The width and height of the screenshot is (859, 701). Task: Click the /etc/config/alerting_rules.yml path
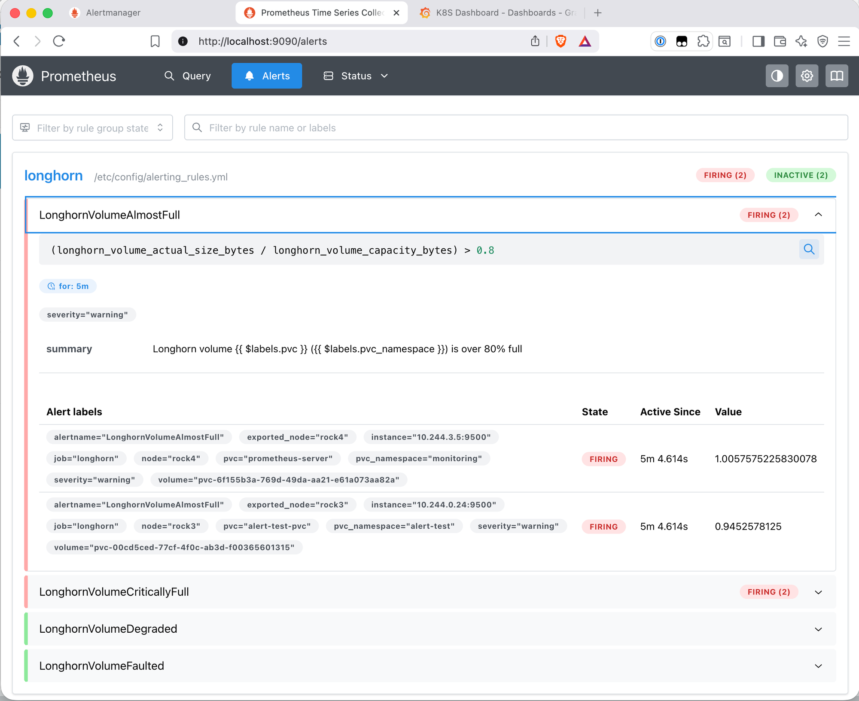pos(161,177)
